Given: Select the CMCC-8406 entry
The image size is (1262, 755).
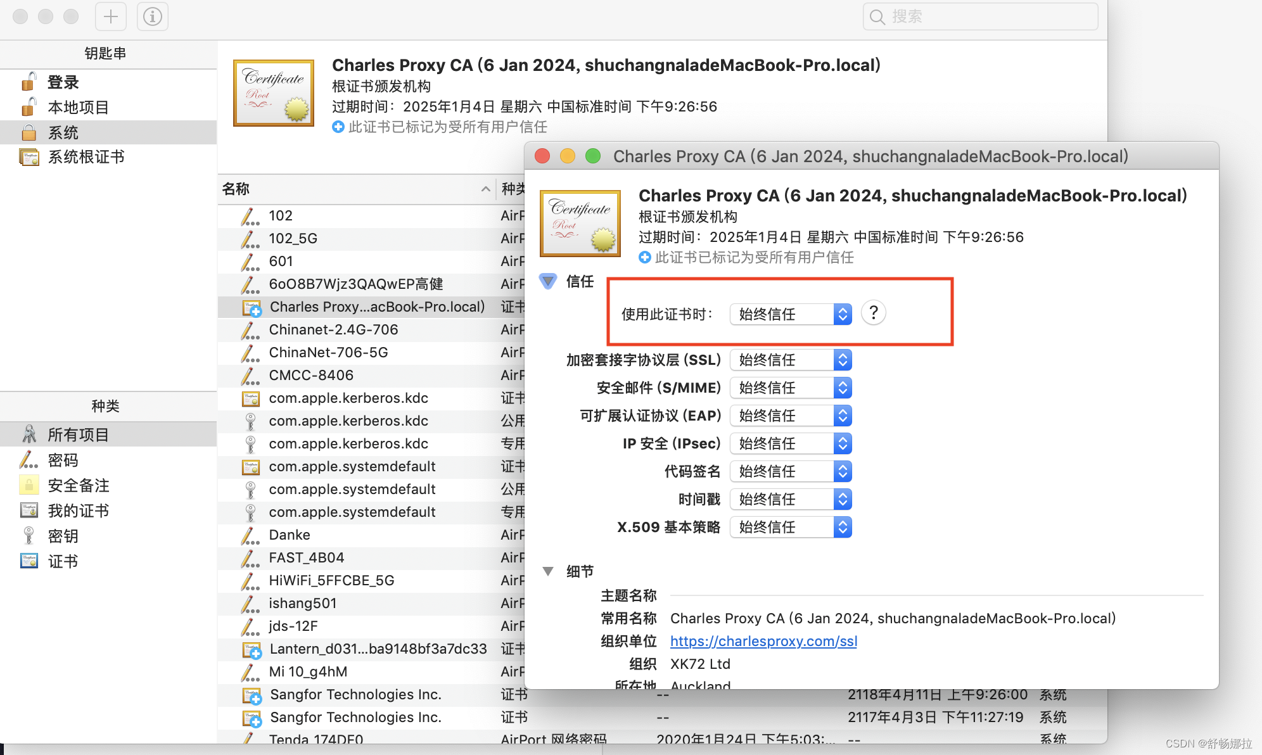Looking at the screenshot, I should point(371,375).
